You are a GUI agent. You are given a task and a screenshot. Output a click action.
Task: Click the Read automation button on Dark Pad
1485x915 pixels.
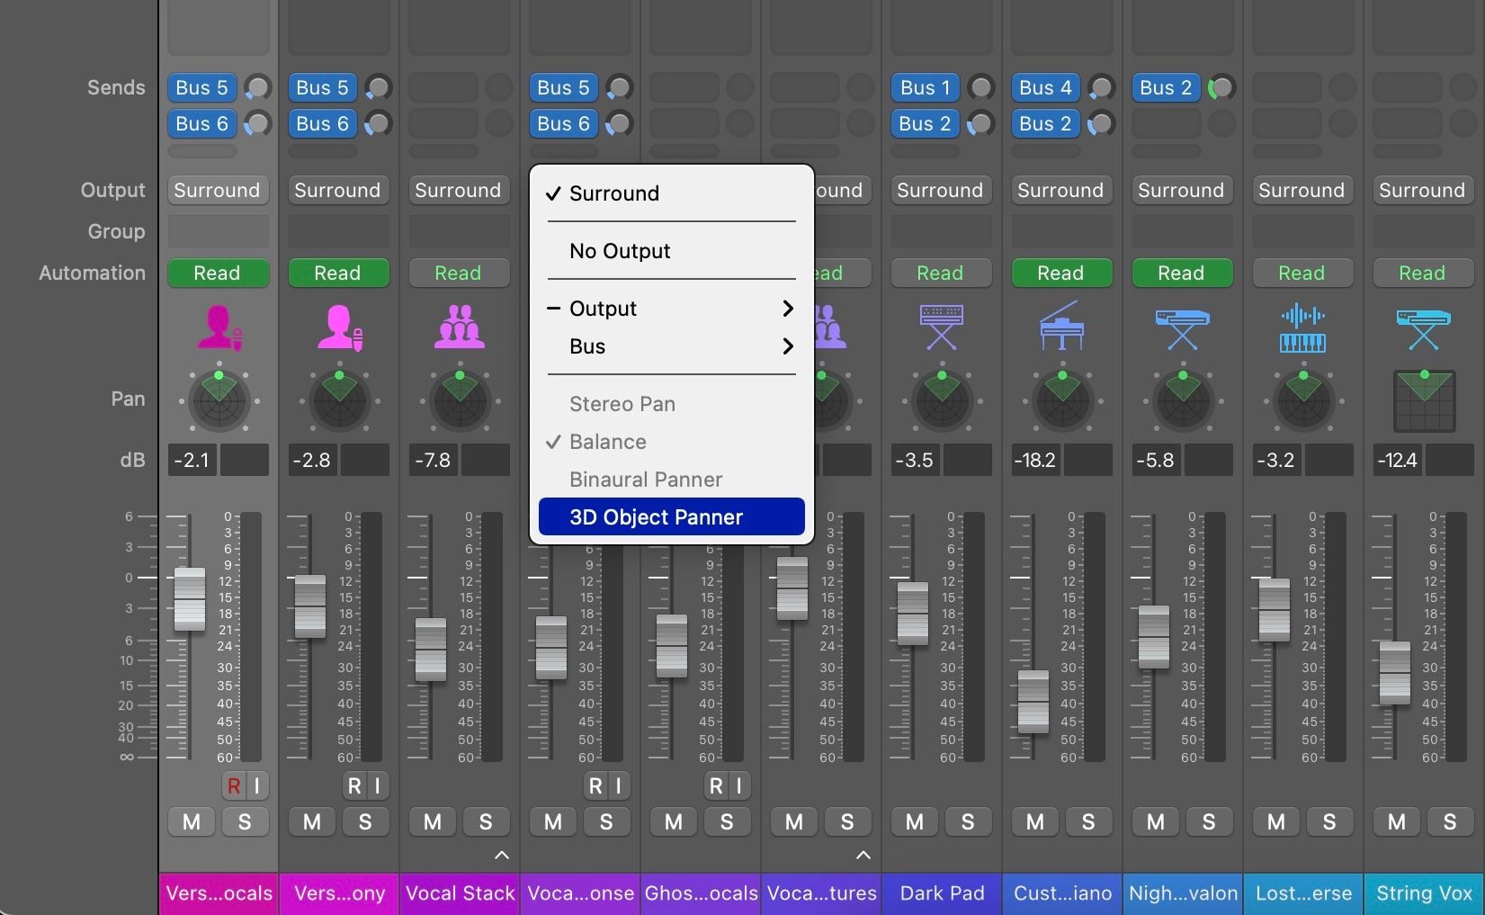point(941,273)
